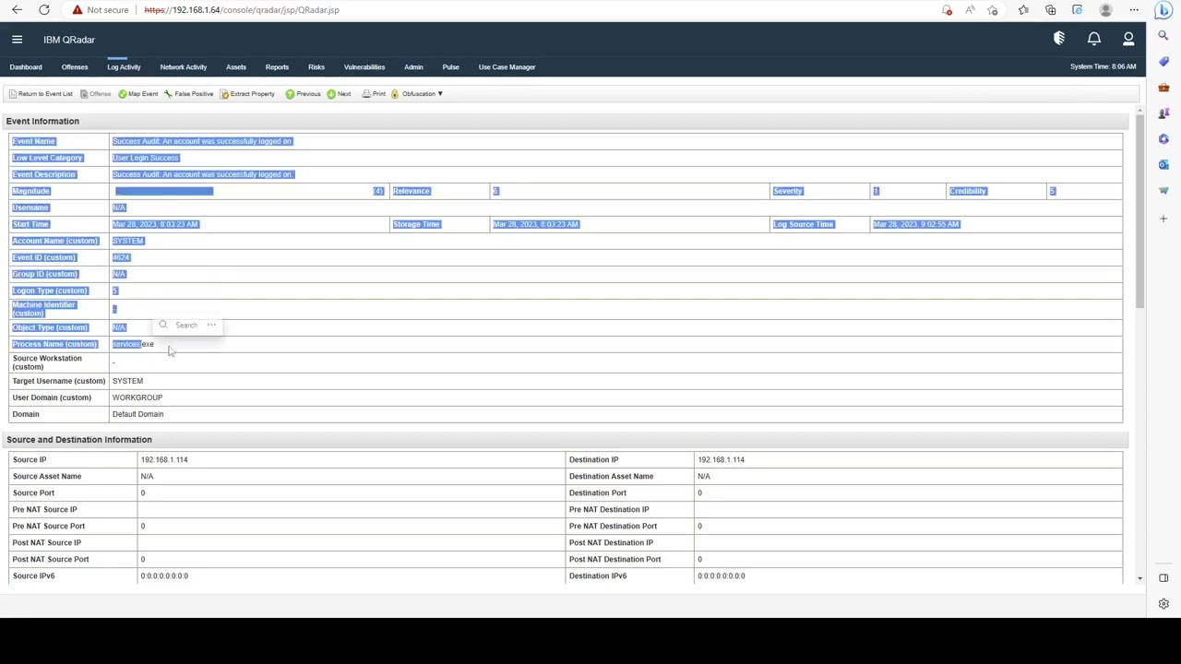Screen dimensions: 1181x664
Task: Click the Destination IP value 192.168.1.114
Action: click(721, 459)
